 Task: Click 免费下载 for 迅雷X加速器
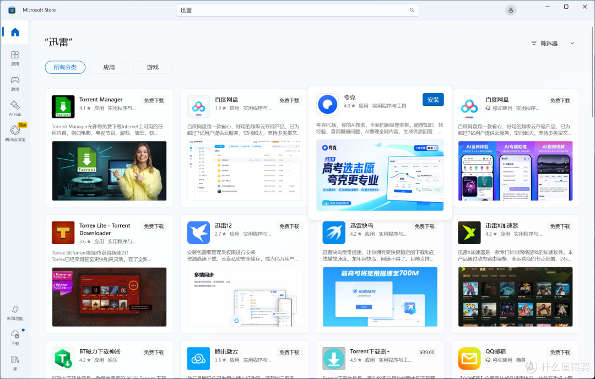click(x=560, y=226)
